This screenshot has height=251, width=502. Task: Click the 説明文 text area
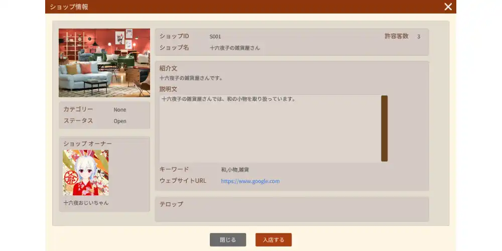coord(270,129)
